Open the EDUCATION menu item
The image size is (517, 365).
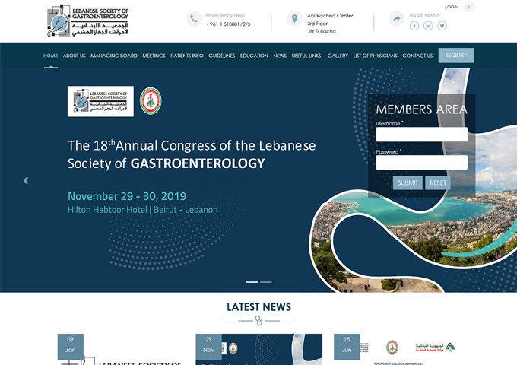pos(254,56)
